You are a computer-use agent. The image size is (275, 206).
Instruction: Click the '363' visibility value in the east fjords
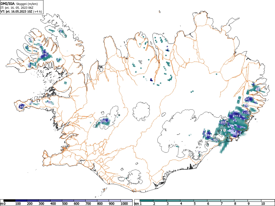(258, 89)
